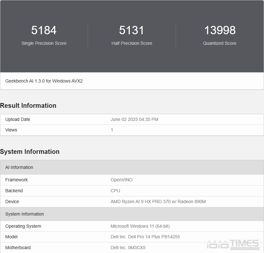Select the 5131 half precision score value
The width and height of the screenshot is (264, 253).
click(x=132, y=30)
